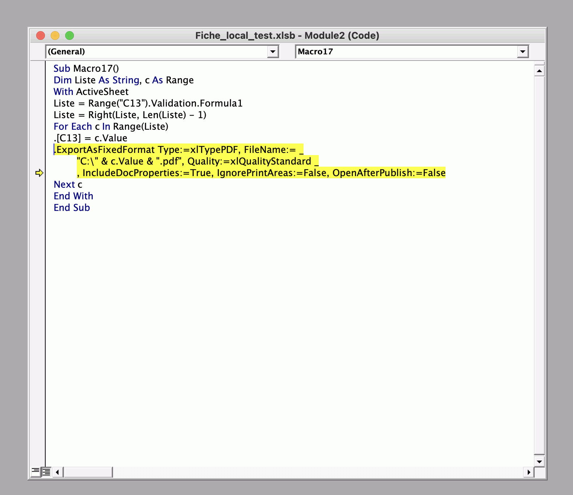Click the horizontal scrollbar thumb
Viewport: 573px width, 495px height.
point(88,472)
